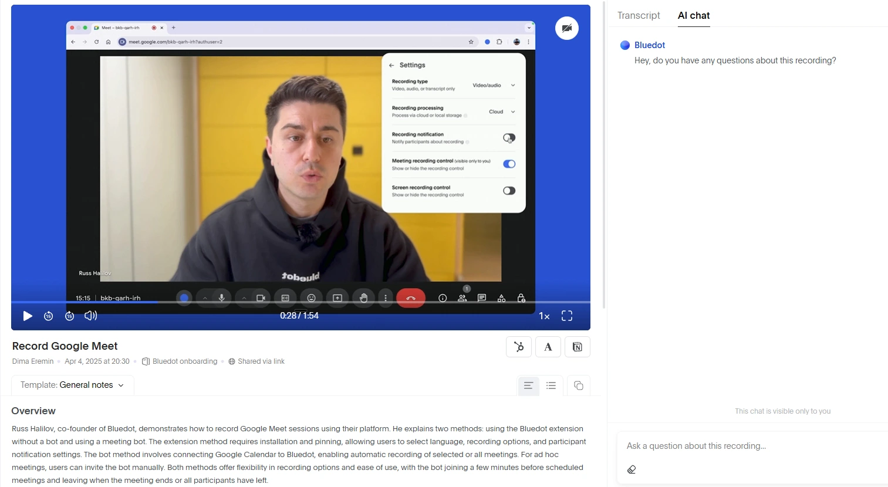Image resolution: width=888 pixels, height=487 pixels.
Task: Rewind the video 15 seconds
Action: click(49, 316)
